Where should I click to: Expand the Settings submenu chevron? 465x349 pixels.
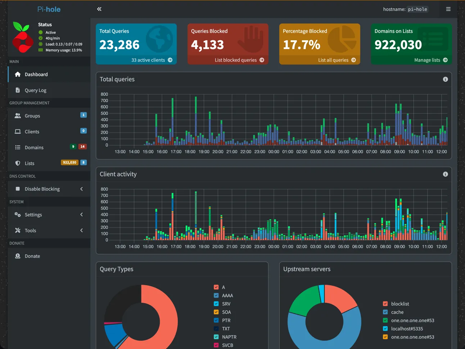point(82,214)
